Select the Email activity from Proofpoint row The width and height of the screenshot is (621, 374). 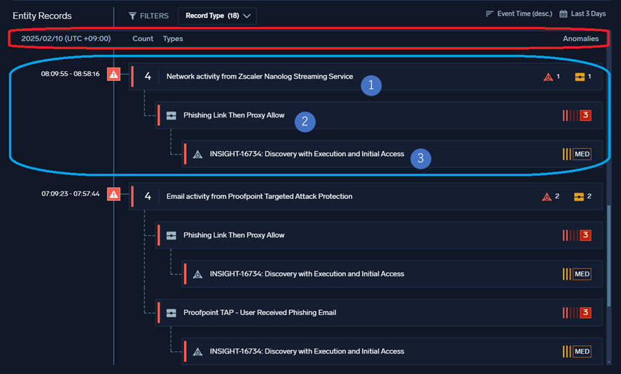[x=365, y=197]
